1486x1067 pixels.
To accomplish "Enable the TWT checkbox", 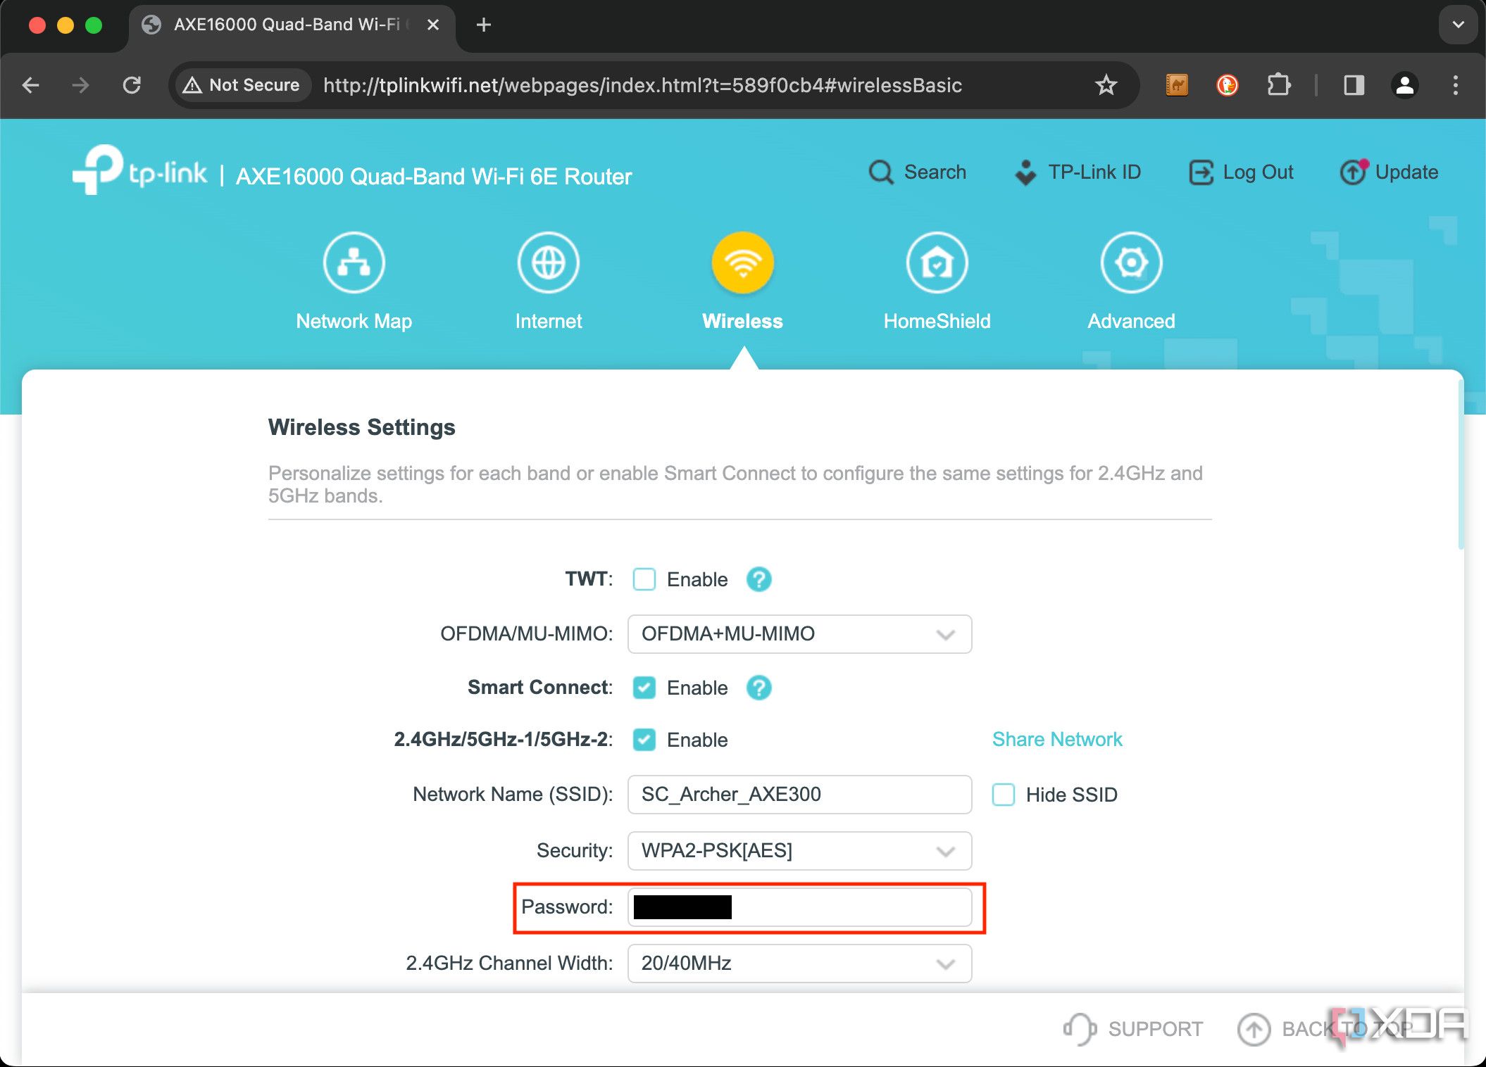I will [644, 579].
